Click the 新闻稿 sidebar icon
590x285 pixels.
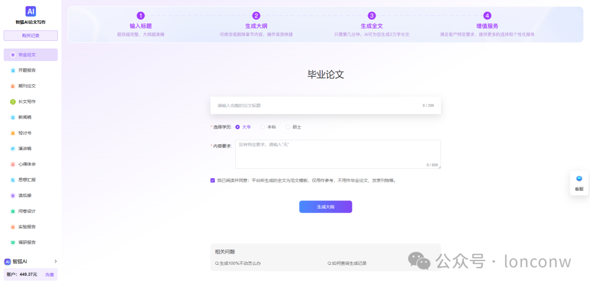pyautogui.click(x=13, y=117)
